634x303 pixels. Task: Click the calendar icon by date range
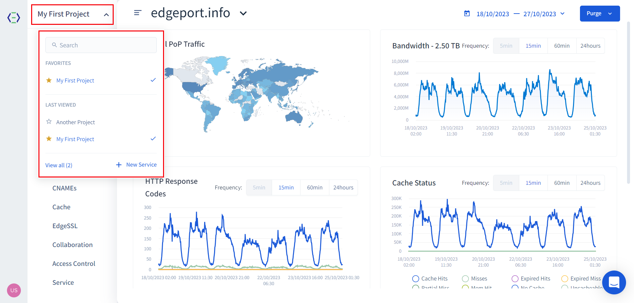coord(467,14)
